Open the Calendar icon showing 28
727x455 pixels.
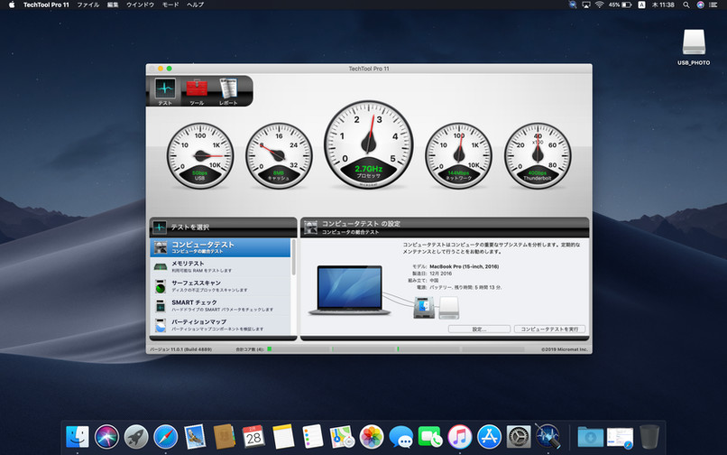(253, 436)
